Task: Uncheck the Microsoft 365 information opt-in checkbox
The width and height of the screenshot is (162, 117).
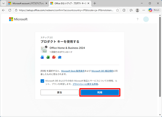Action: [x=43, y=81]
